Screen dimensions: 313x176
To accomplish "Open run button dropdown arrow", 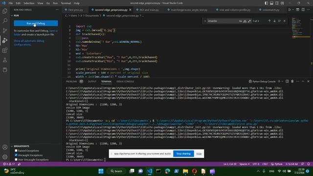I will (x=293, y=10).
